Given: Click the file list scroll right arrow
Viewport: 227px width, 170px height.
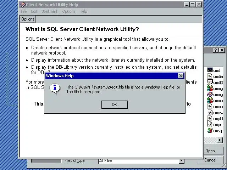Looking at the screenshot, I should click(x=220, y=140).
